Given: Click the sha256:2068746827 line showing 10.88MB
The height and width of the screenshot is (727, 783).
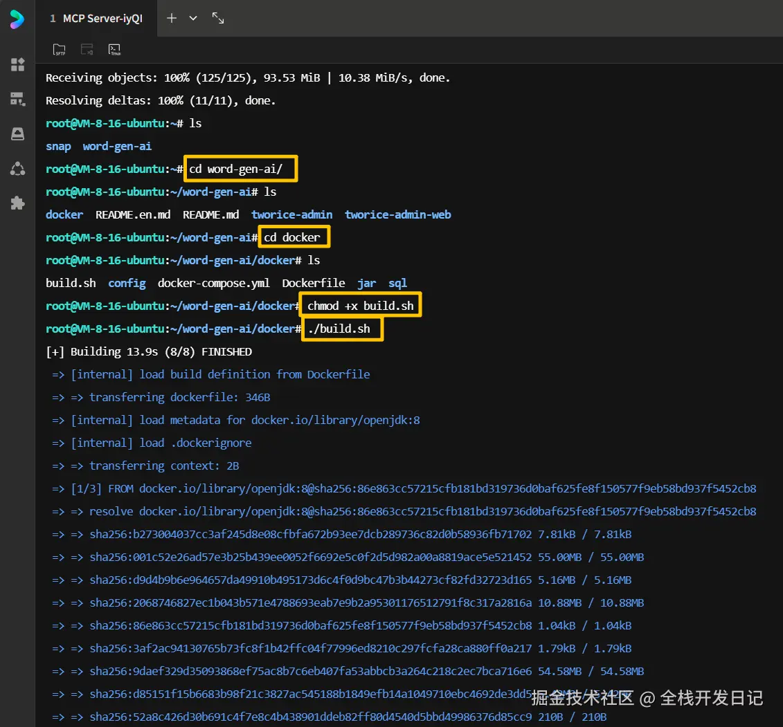Looking at the screenshot, I should tap(348, 602).
